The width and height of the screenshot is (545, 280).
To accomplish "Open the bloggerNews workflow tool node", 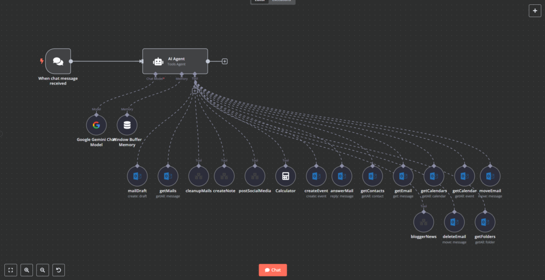I will tap(424, 222).
